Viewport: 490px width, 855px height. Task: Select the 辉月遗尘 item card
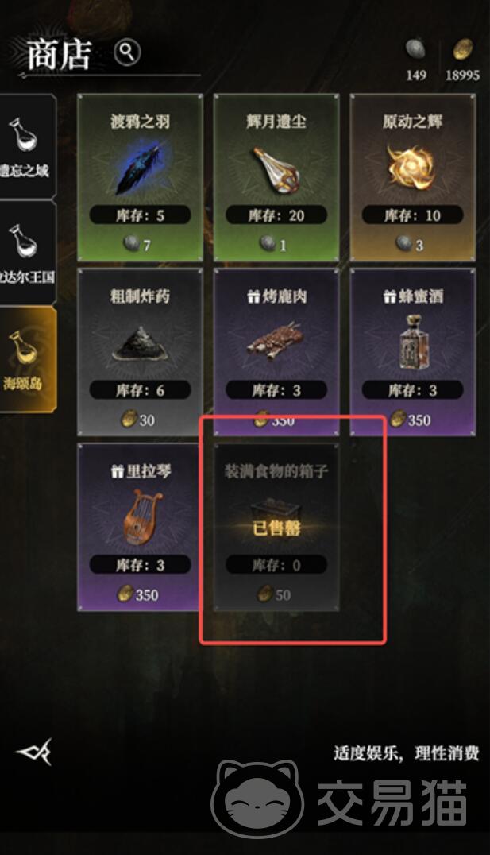click(276, 178)
